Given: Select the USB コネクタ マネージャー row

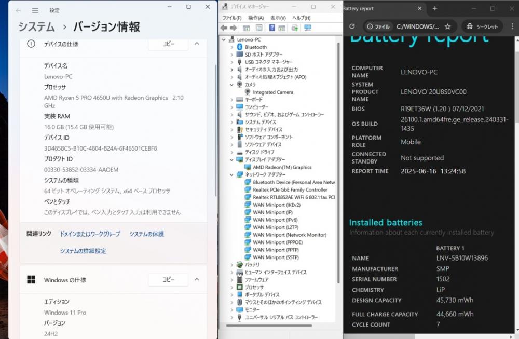Looking at the screenshot, I should pos(269,62).
